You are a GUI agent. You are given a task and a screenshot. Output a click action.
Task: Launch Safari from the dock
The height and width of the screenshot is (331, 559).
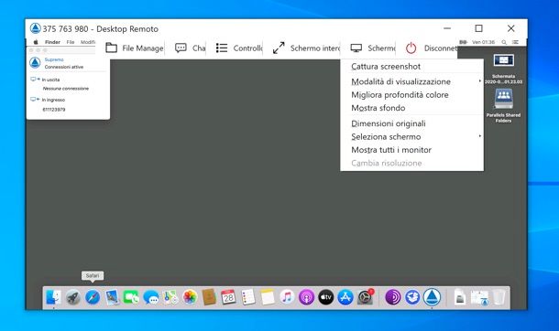[x=93, y=297]
